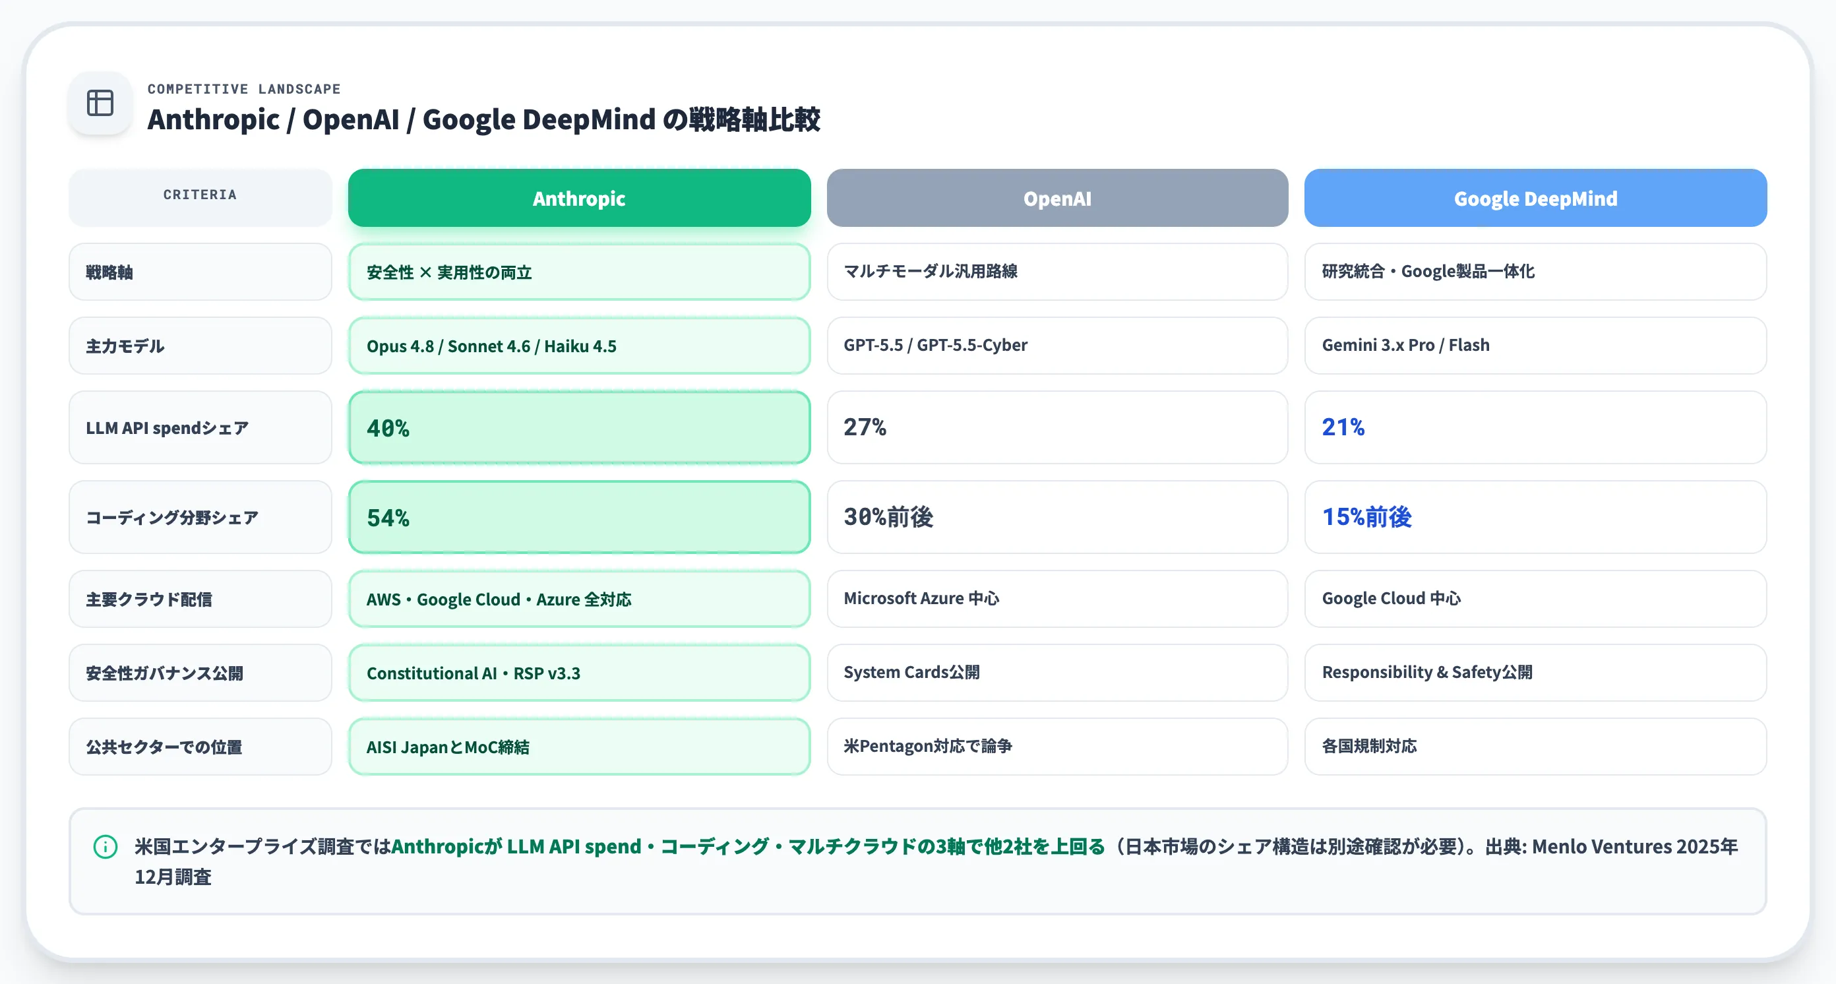Click the 'Gemini 3.x Pro / Flash' cell
The image size is (1836, 984).
coord(1535,346)
